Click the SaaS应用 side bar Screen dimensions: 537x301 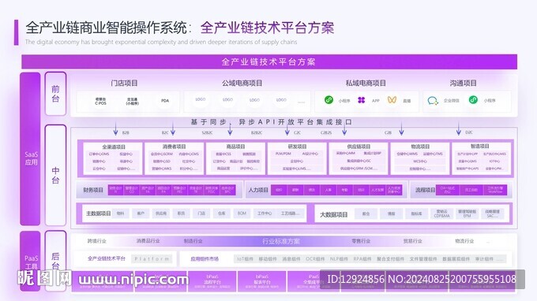31,149
